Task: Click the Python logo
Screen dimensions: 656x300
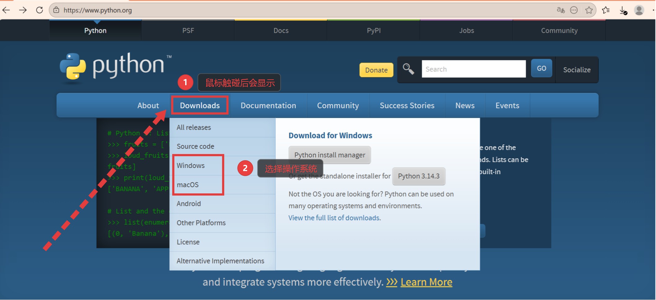Action: pos(115,67)
